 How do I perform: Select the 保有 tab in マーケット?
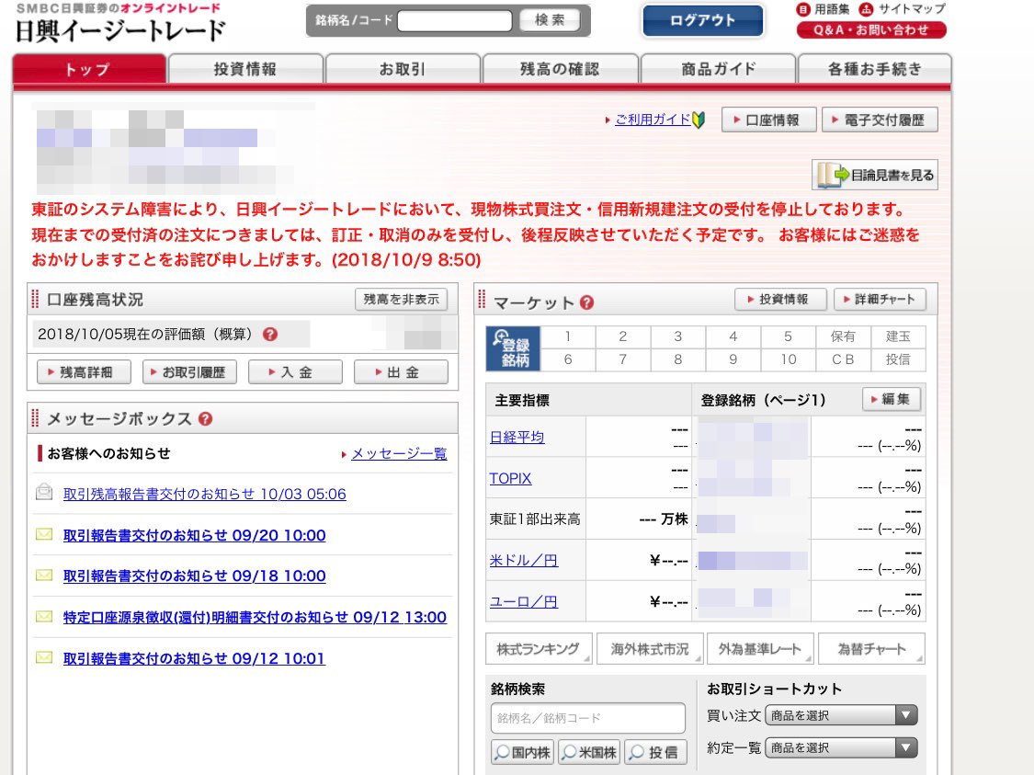(843, 336)
